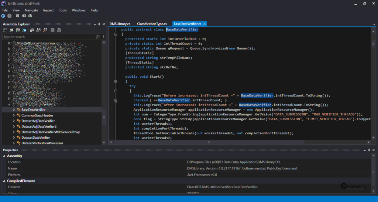Screen dimensions: 378x202
Task: Select DatasetVerificationProcessor in the tree
Action: coord(42,143)
